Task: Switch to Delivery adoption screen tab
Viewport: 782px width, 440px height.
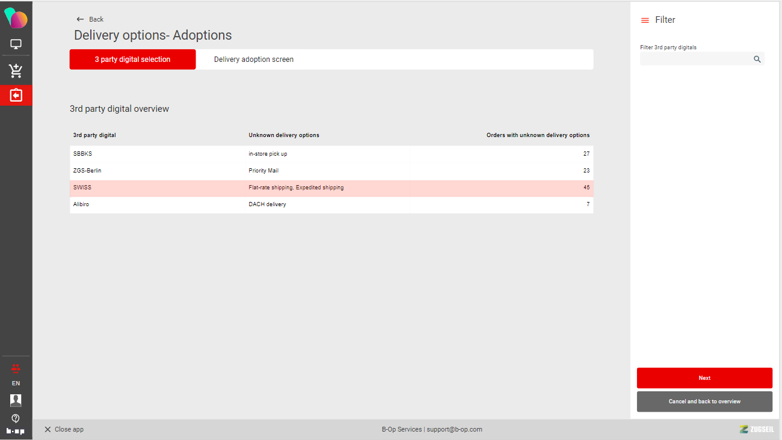Action: click(254, 60)
